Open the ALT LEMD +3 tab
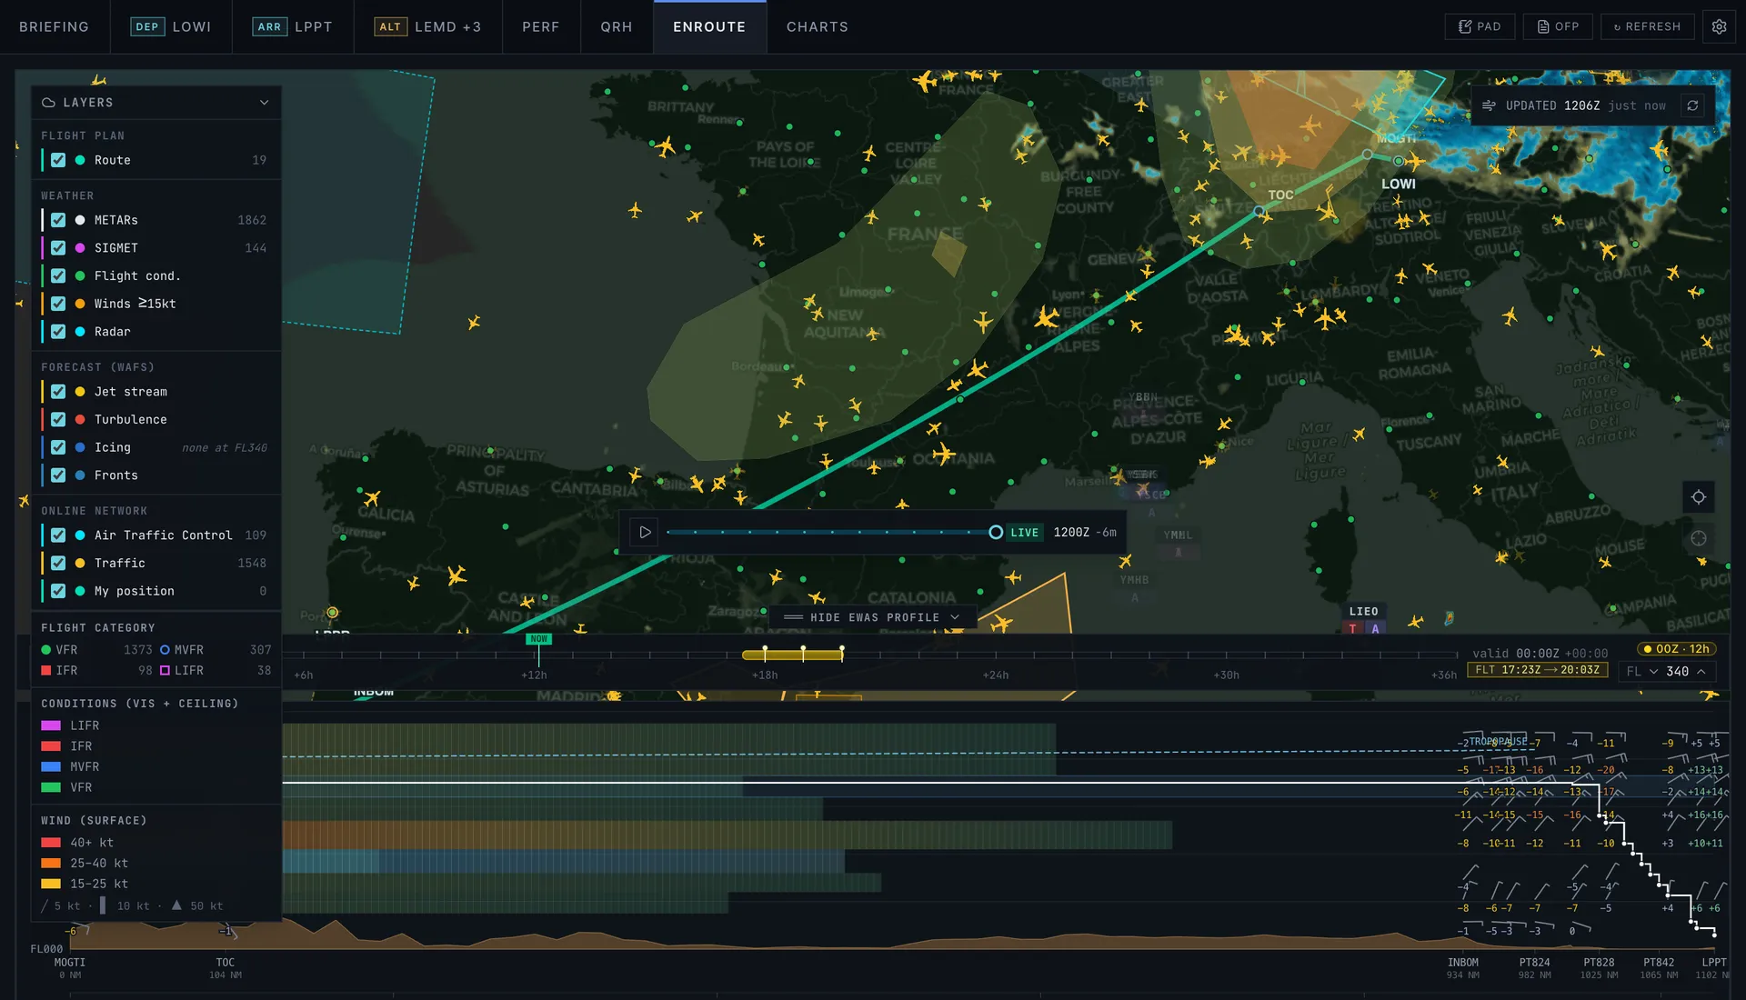This screenshot has width=1746, height=1000. click(x=428, y=26)
